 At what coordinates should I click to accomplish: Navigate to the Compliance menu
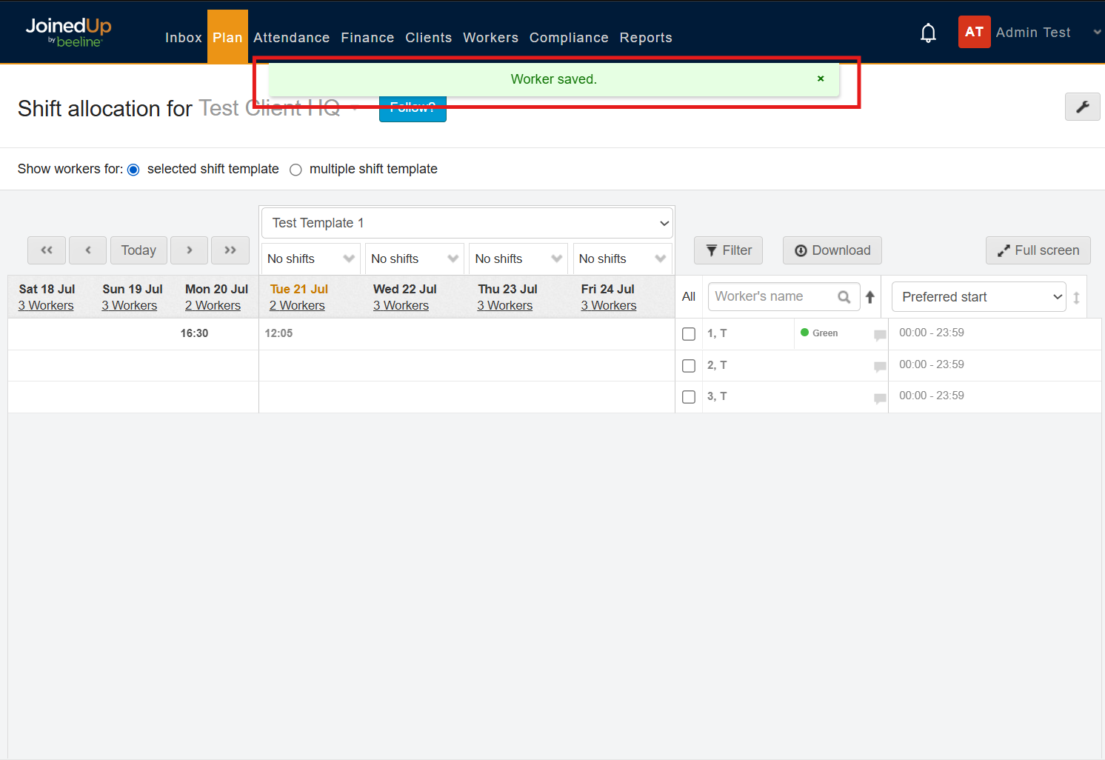(x=569, y=37)
